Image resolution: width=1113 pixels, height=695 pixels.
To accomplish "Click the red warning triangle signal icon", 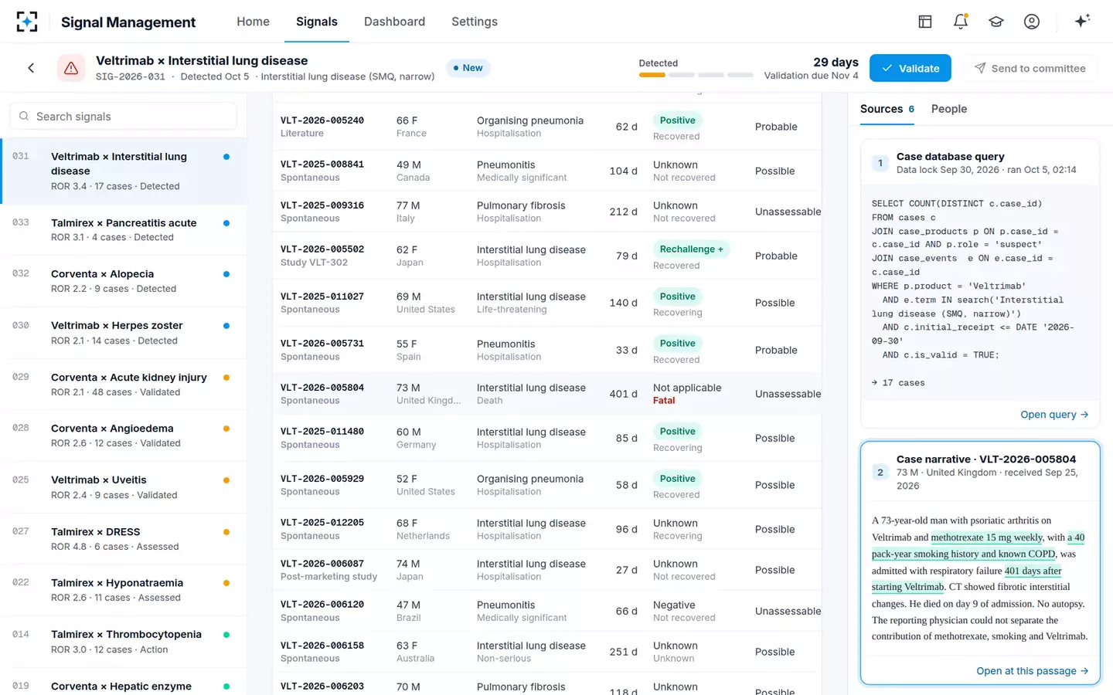I will [x=71, y=68].
